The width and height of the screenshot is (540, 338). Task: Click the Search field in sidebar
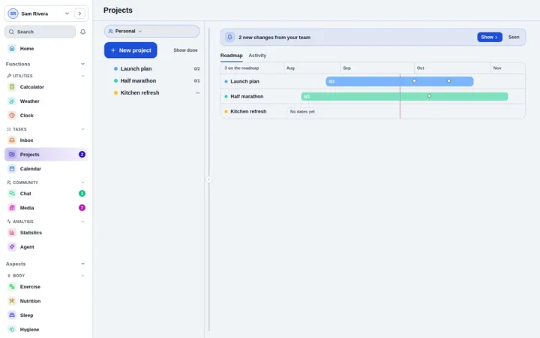point(40,32)
